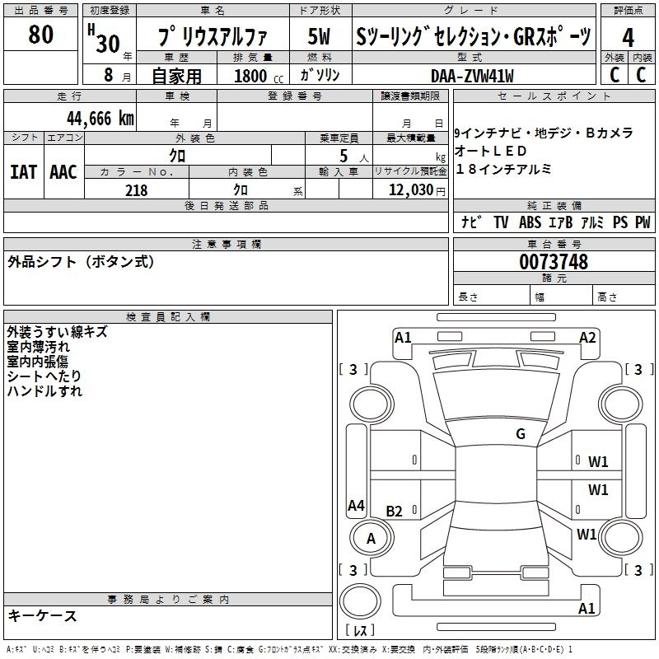
Task: Click grade Sツーリングセレクション・GRスポーツ
Action: tap(474, 37)
